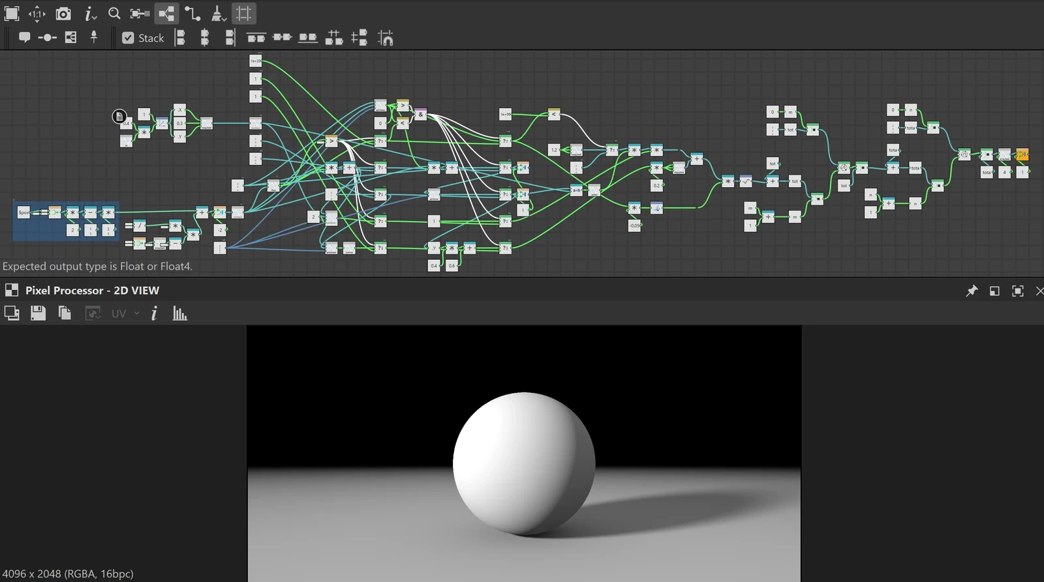Add a comment using the speech bubble icon
This screenshot has height=582, width=1044.
(x=25, y=37)
